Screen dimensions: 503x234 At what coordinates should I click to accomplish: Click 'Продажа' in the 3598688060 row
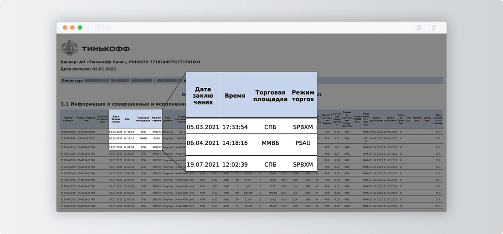click(x=168, y=132)
